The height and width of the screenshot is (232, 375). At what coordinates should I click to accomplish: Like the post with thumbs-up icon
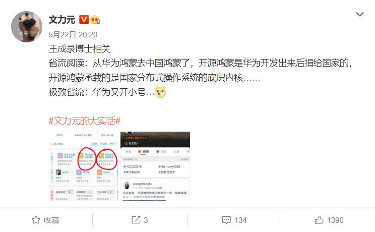click(x=319, y=220)
